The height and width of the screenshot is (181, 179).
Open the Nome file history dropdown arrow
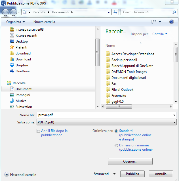(174, 115)
